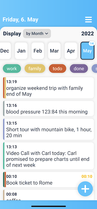Screen dimensions: 97x209
Task: Click the yellow 00:10 reminder time
Action: (x=87, y=177)
